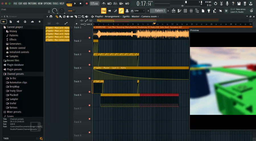Enable overdub blend recording icon
The width and height of the screenshot is (256, 141).
pyautogui.click(x=121, y=3)
